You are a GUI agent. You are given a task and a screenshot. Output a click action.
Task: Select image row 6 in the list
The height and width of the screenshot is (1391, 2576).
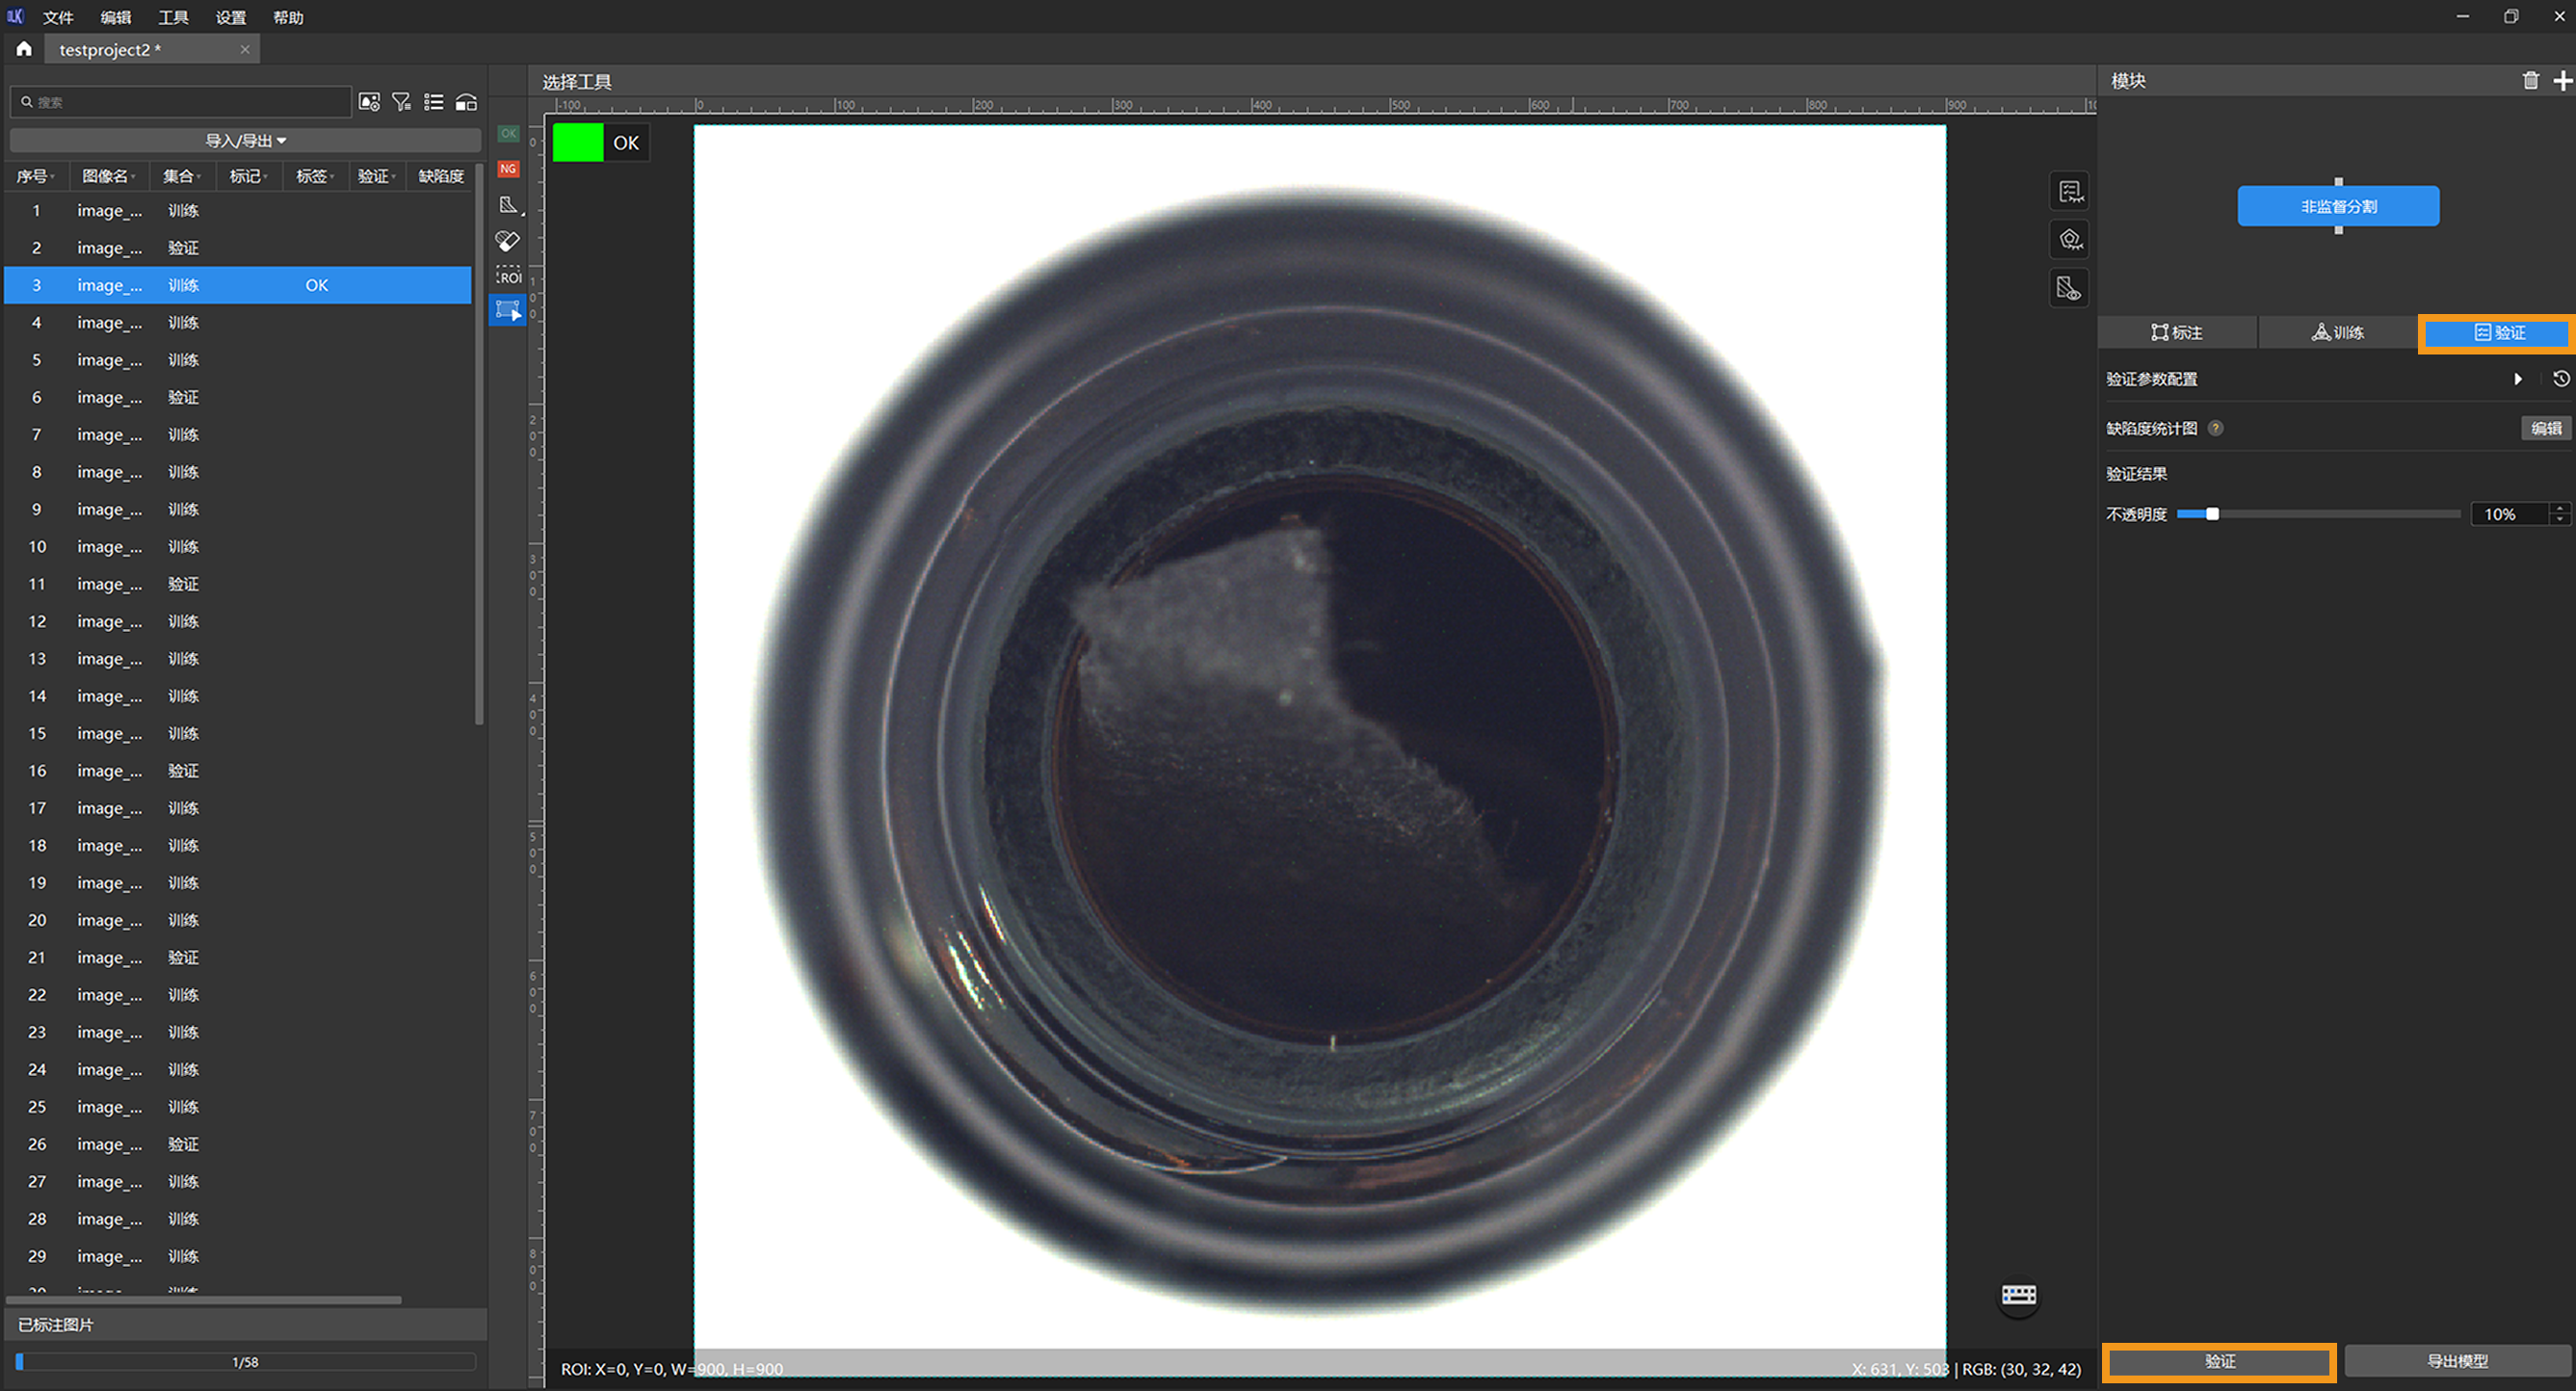pos(238,397)
